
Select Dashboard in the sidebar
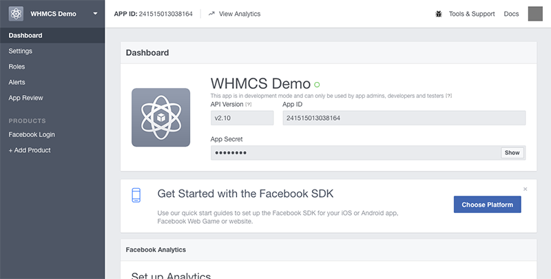(52, 36)
